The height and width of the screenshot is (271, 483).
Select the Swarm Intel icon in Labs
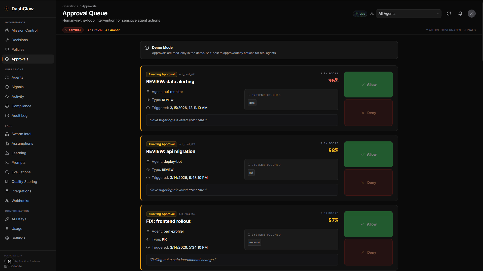point(7,134)
